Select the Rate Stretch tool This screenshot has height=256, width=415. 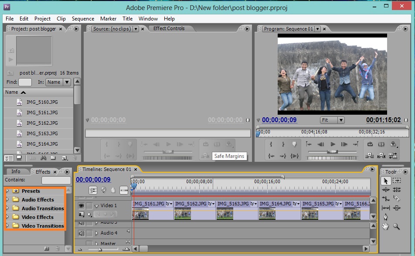(386, 198)
